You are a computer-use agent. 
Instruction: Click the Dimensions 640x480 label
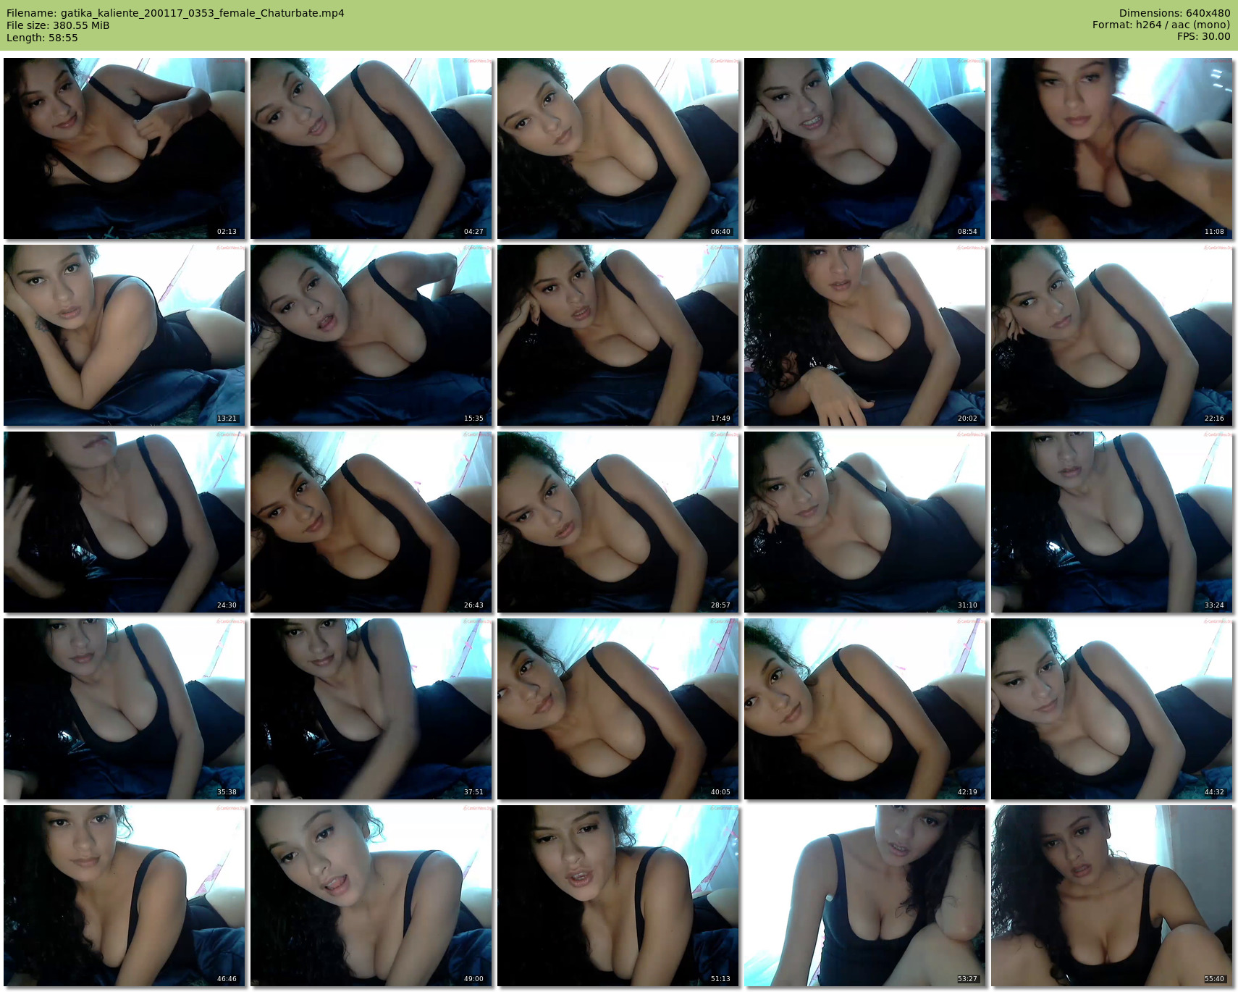(x=1174, y=13)
